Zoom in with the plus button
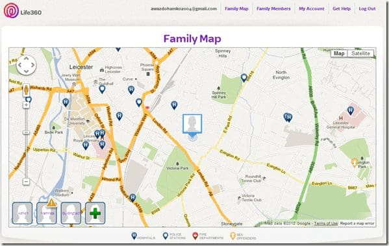The width and height of the screenshot is (389, 246). pos(26,105)
